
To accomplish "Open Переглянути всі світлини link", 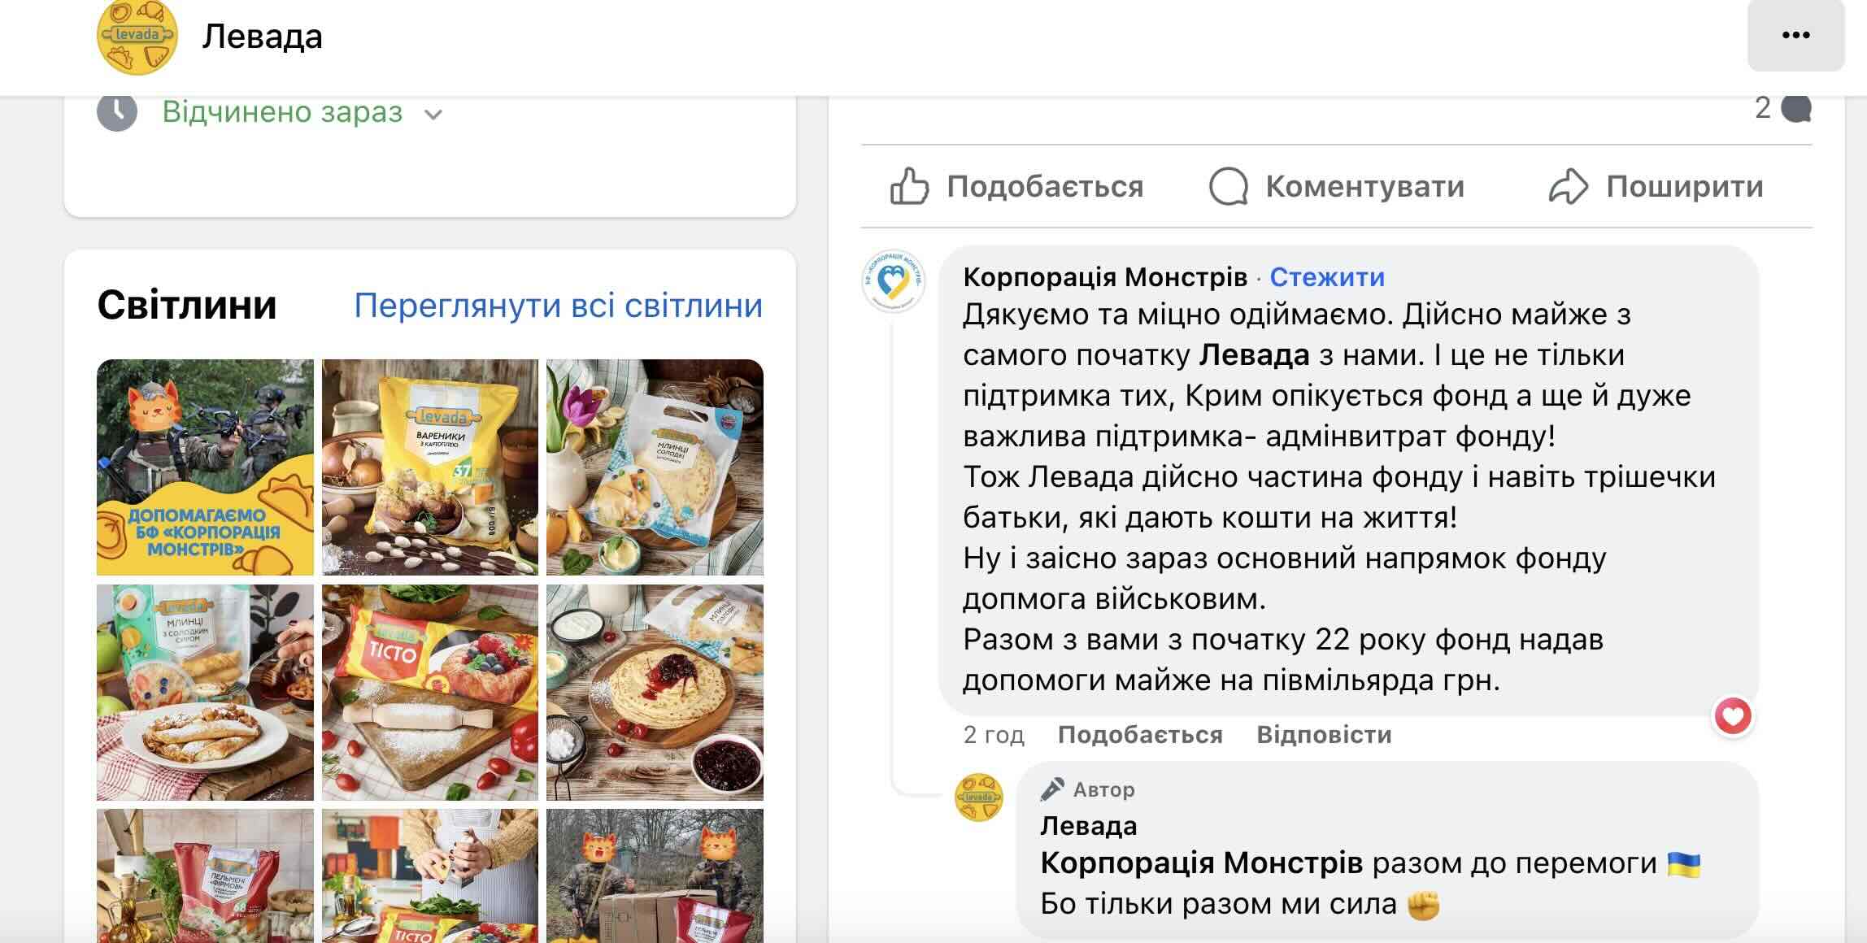I will tap(559, 306).
